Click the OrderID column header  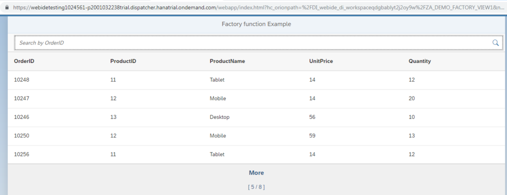coord(24,61)
